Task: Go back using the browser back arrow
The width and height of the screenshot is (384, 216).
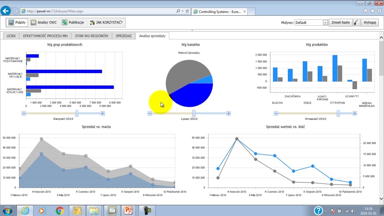Action: [6, 11]
